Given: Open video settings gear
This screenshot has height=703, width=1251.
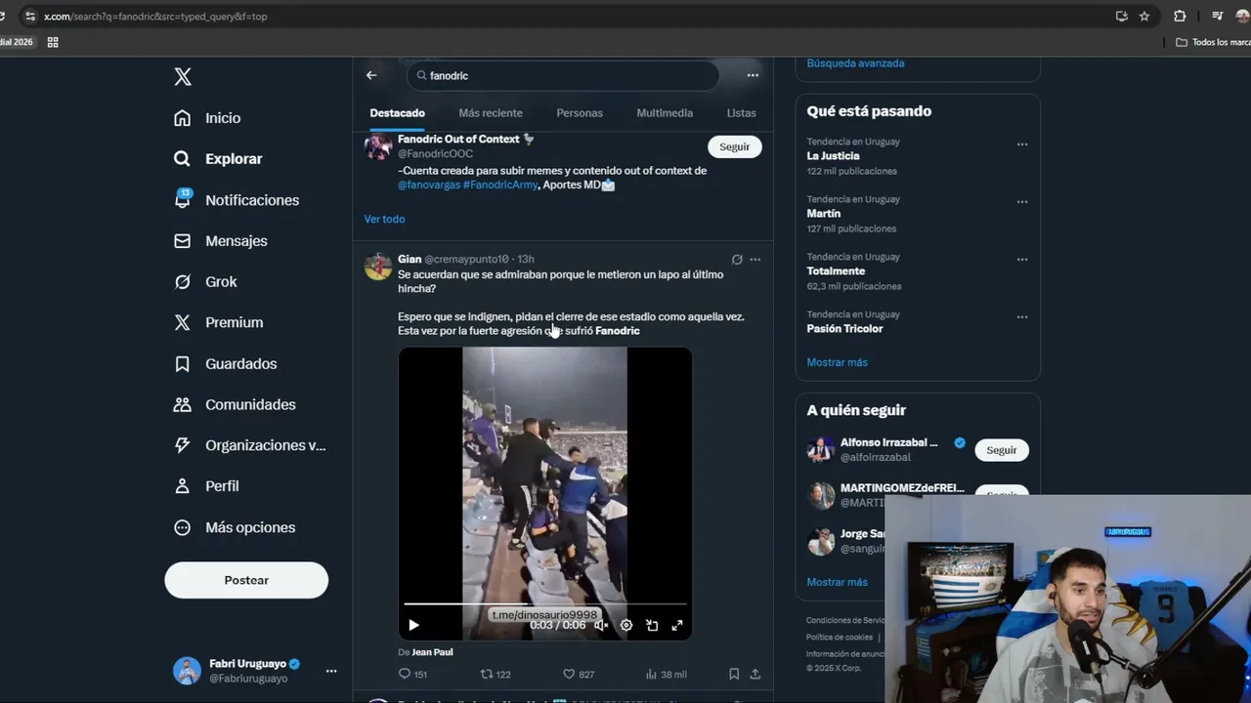Looking at the screenshot, I should [x=626, y=626].
